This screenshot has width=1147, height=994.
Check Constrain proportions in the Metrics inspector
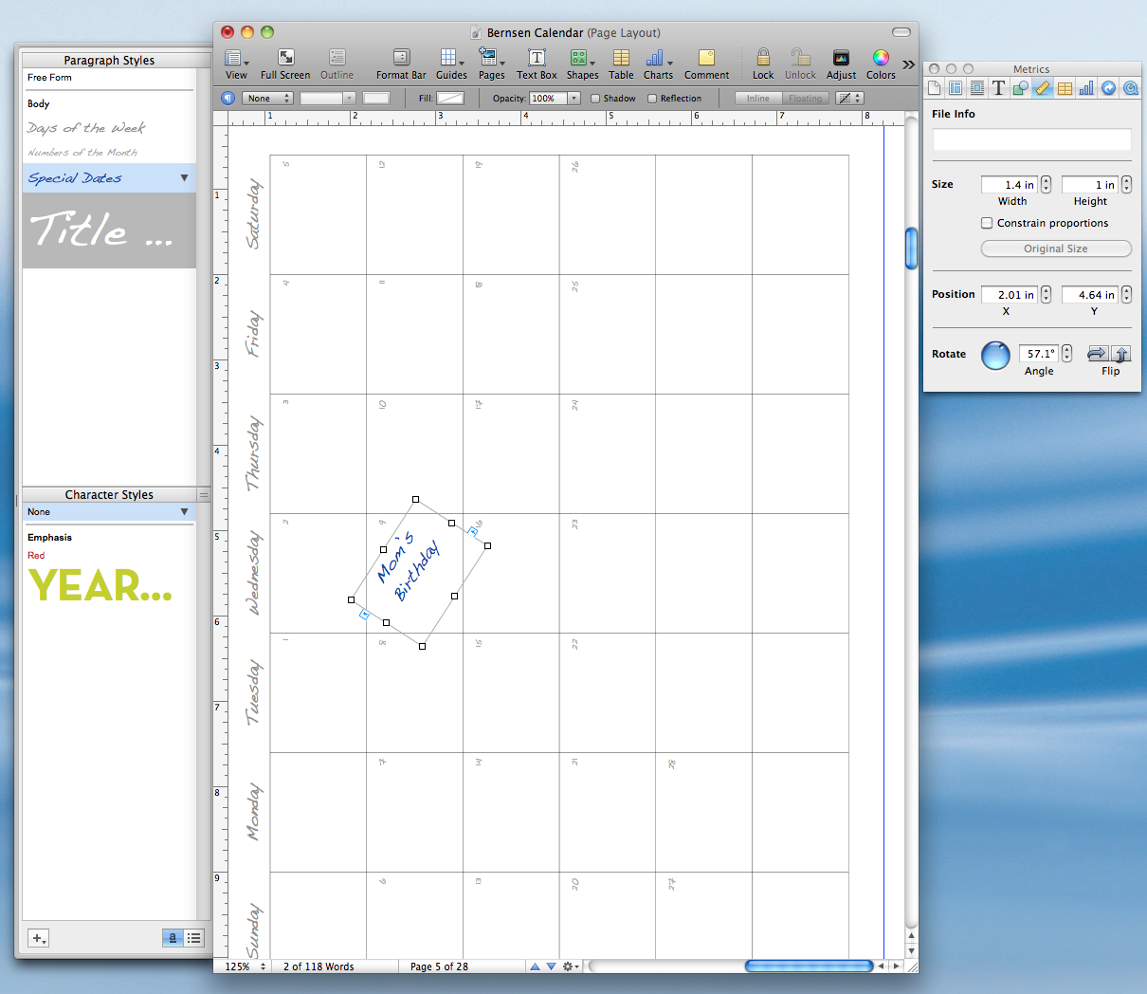point(987,223)
